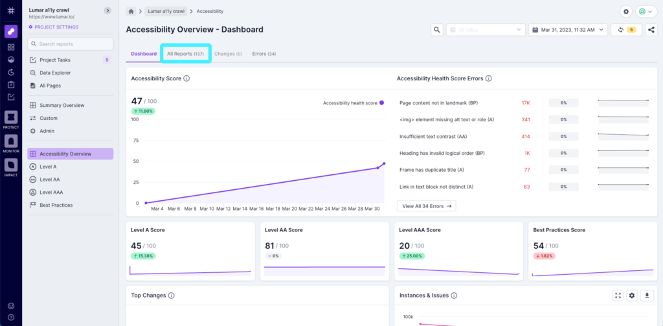
Task: Show Top Changes info icon
Action: [171, 296]
